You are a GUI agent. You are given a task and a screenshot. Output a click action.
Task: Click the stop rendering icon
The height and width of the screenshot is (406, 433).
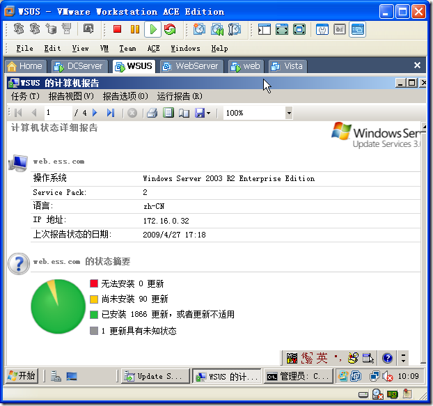132,113
